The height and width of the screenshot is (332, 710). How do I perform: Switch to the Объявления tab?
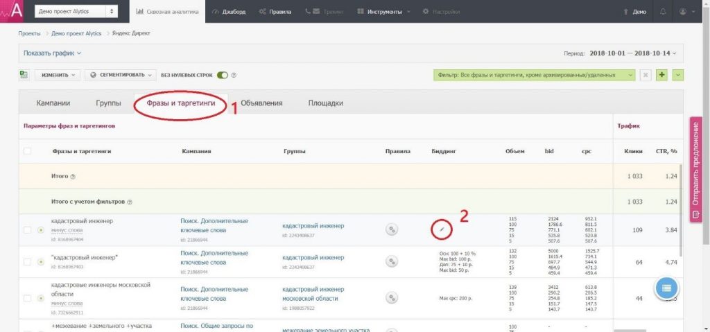[x=261, y=103]
